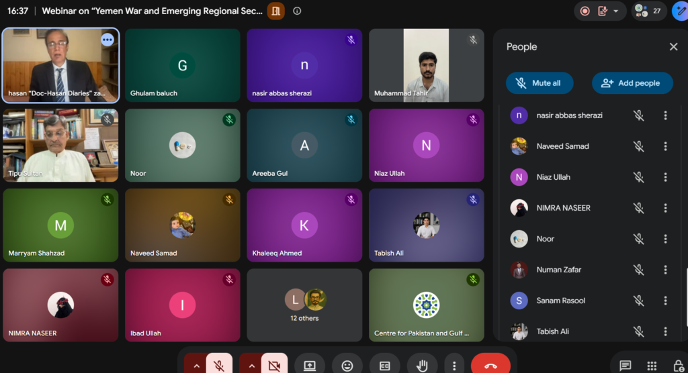Click the muted mic icon on Naveed Samad tile
Image resolution: width=688 pixels, height=373 pixels.
(x=229, y=200)
